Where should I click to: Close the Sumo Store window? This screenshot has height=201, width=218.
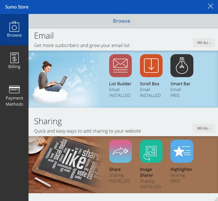point(211,6)
